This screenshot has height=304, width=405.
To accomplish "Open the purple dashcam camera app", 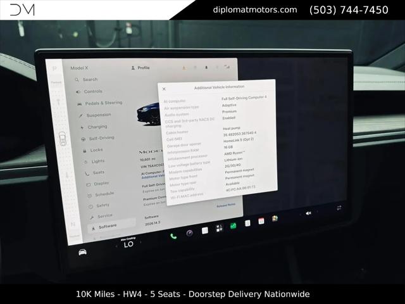I will (x=189, y=233).
